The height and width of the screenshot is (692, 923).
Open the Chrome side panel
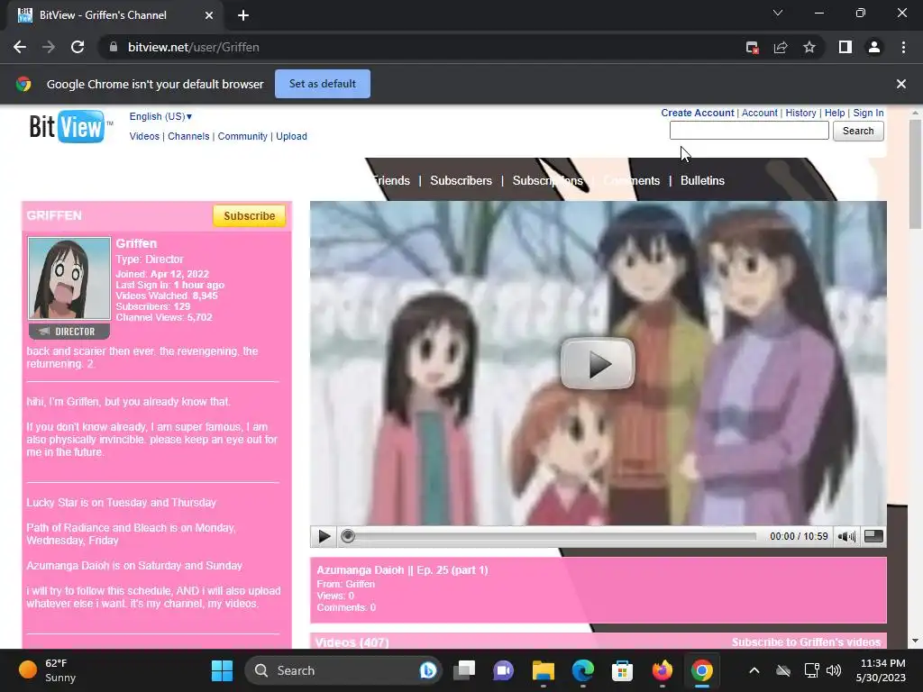point(845,47)
